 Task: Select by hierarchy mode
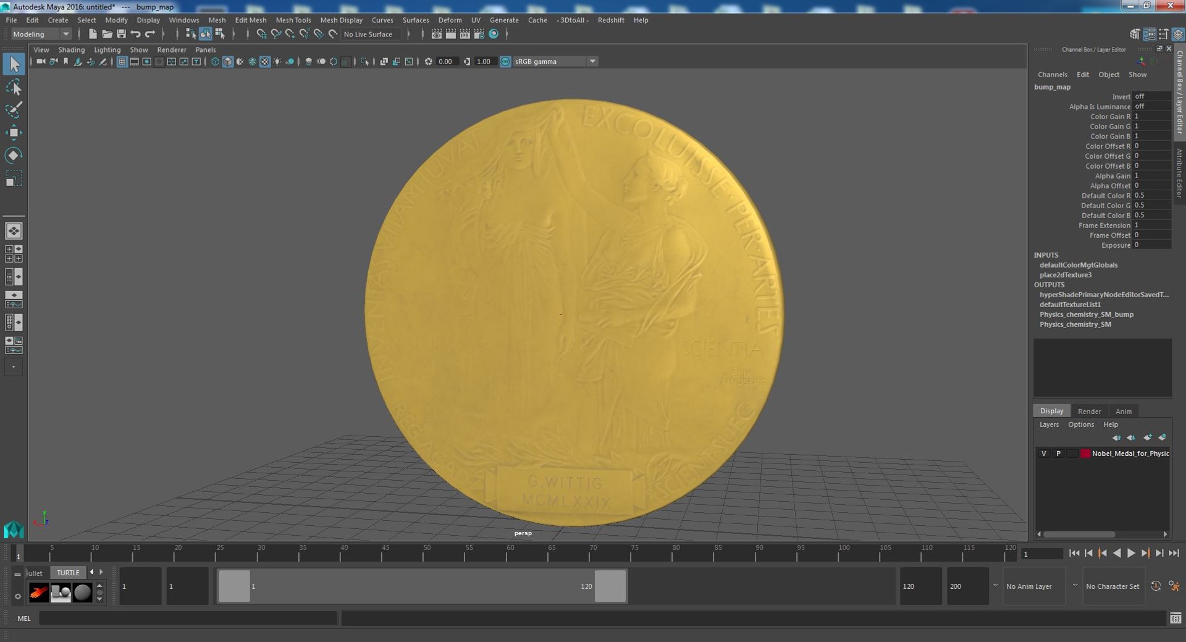click(x=191, y=34)
